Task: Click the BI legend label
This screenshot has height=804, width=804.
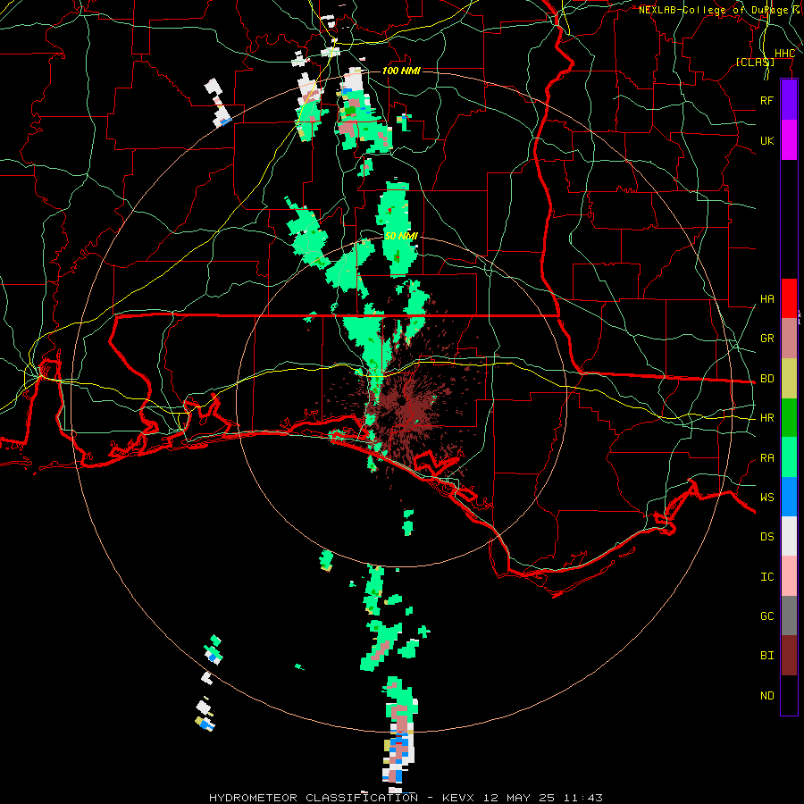Action: pos(767,656)
